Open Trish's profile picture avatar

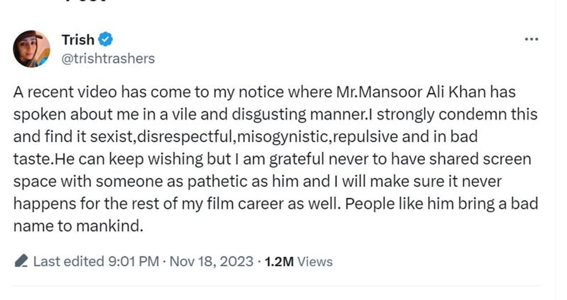coord(31,49)
